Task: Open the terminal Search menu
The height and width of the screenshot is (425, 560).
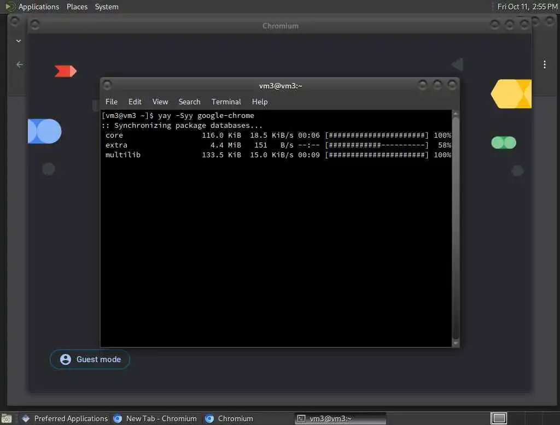Action: (189, 102)
